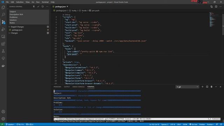This screenshot has width=224, height=126.
Task: Toggle Source Control tree view icon
Action: click(x=34, y=7)
